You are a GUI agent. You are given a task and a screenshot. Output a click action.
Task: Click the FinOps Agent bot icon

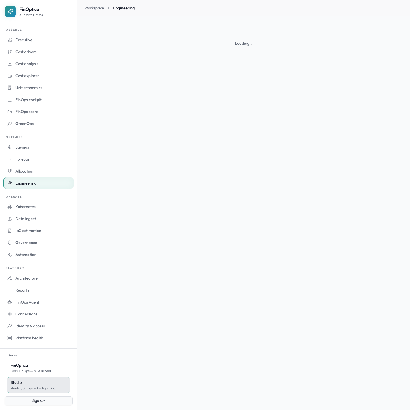(10, 302)
